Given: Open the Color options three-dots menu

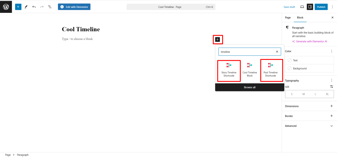Looking at the screenshot, I should click(331, 51).
